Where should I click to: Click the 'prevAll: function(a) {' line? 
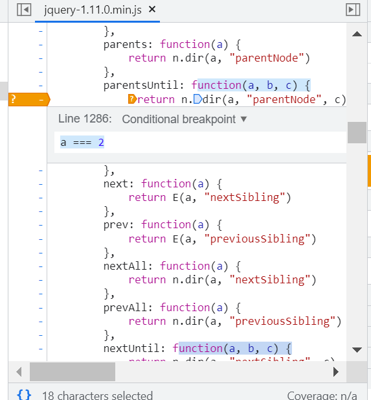pos(172,308)
